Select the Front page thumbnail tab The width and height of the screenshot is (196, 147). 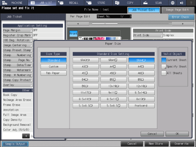tap(74, 34)
